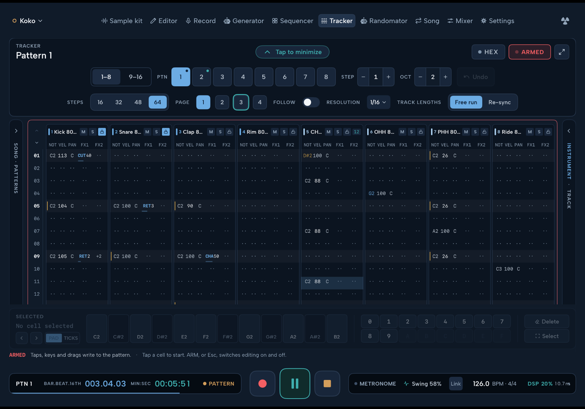This screenshot has width=585, height=409.
Task: Lock the OHH 8 track
Action: point(421,132)
